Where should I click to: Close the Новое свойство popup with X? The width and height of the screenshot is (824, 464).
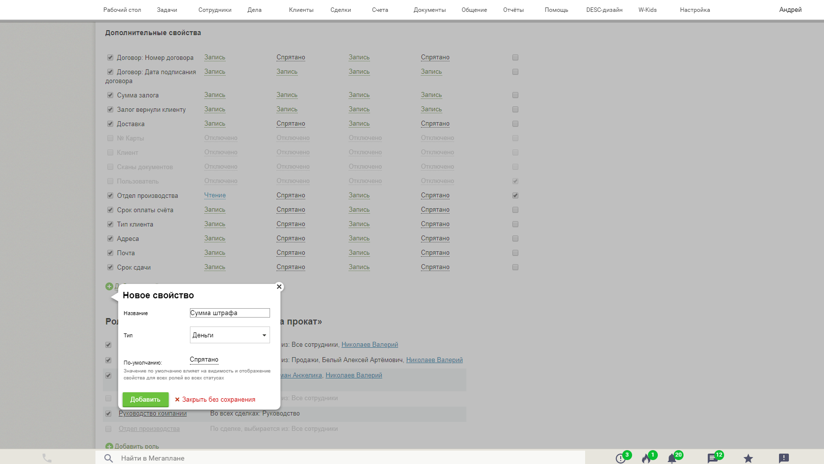pos(279,286)
